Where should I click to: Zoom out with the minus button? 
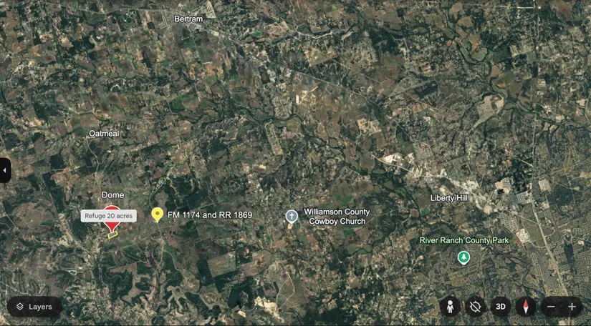pos(551,307)
